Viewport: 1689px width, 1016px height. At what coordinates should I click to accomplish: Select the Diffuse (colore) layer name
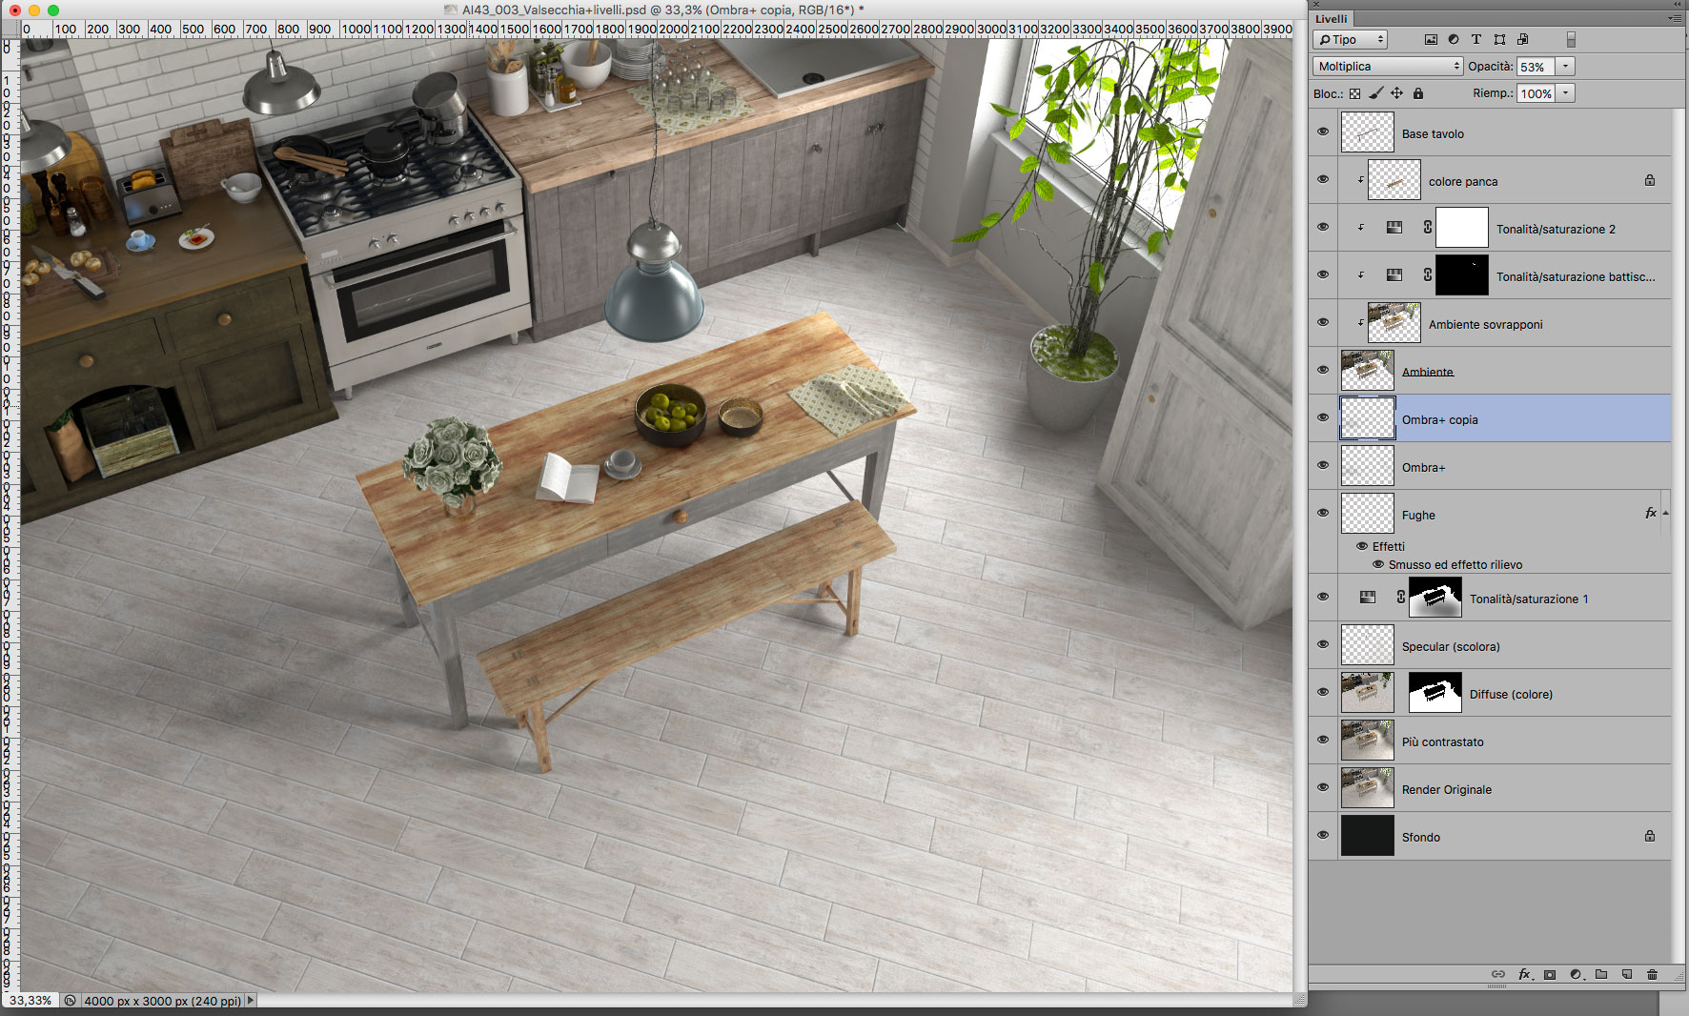[1511, 694]
